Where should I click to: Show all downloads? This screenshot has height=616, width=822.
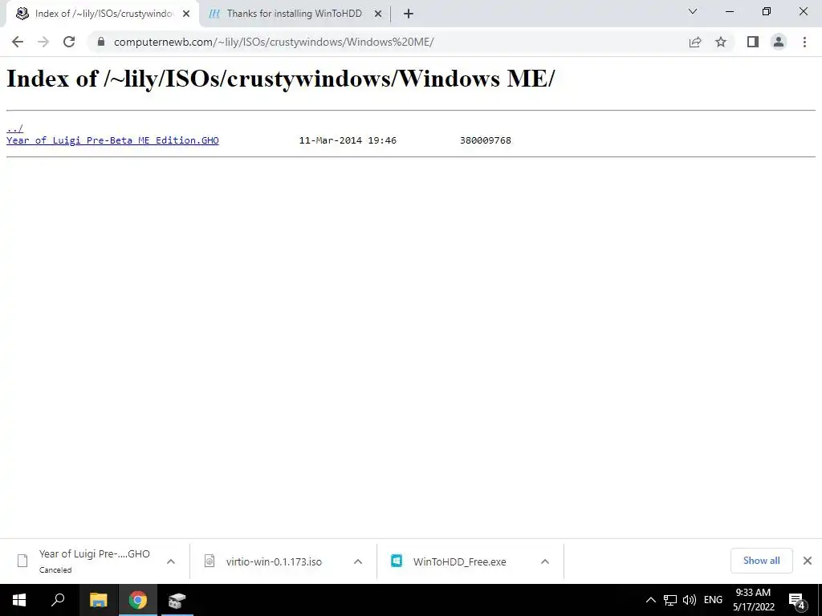(761, 561)
